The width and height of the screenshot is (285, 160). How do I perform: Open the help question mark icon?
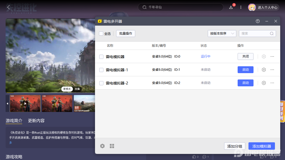pos(258,21)
